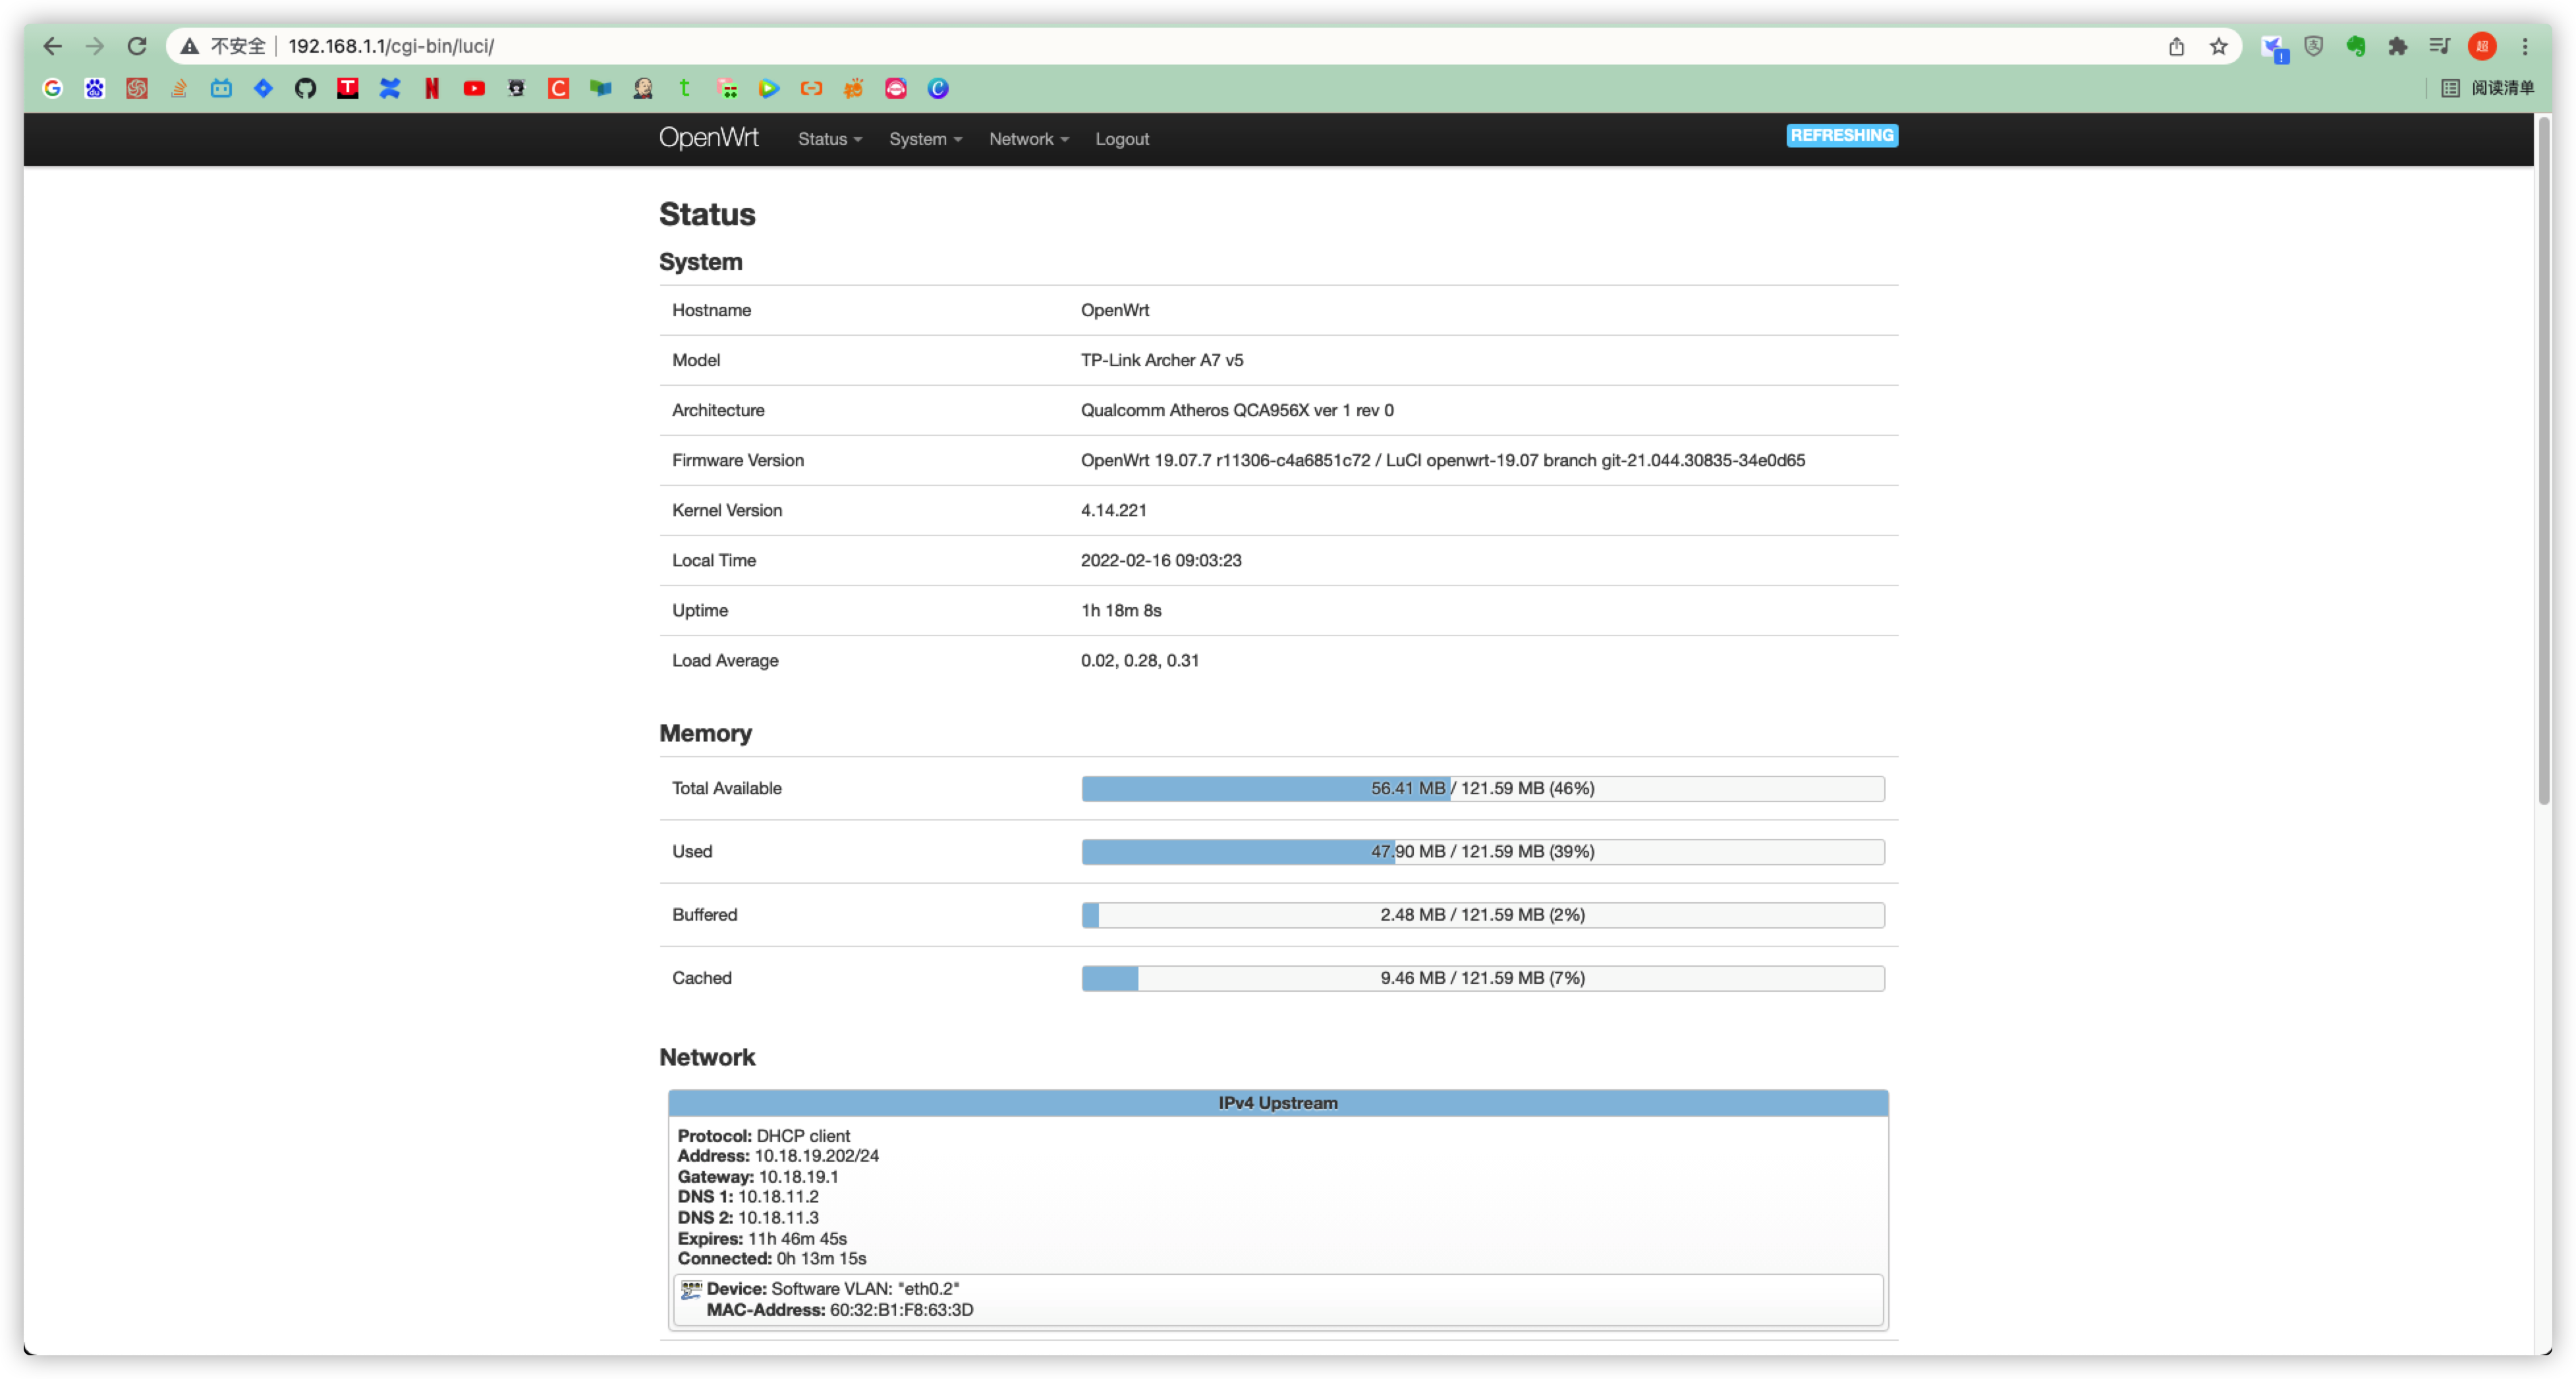Open the Jira diamond bookmark
The image size is (2576, 1379).
coord(263,89)
